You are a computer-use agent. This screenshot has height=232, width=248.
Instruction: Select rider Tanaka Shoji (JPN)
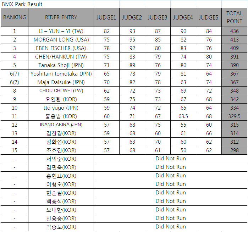[x=61, y=65]
